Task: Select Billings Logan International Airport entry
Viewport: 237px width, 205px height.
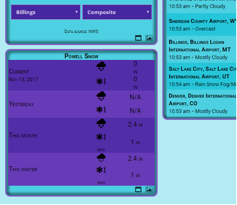Action: [x=201, y=49]
